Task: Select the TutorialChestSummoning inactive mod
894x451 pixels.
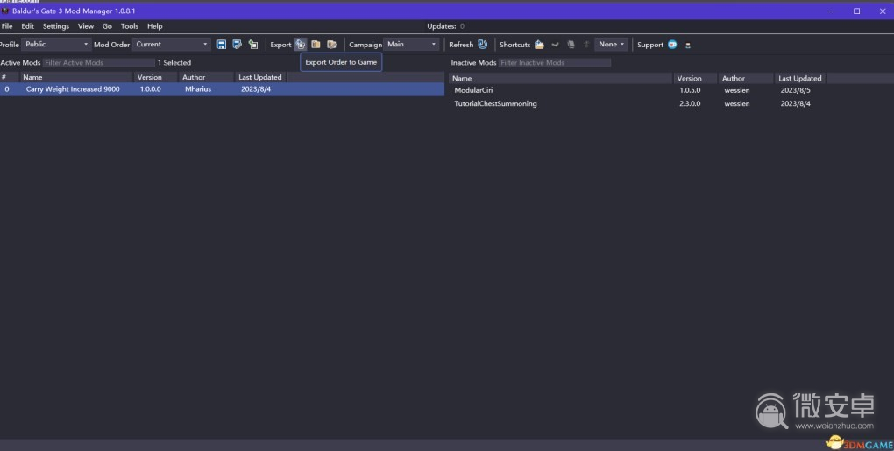Action: [495, 104]
